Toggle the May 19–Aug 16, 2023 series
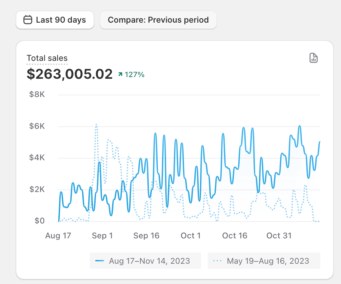This screenshot has width=341, height=284. [x=264, y=261]
